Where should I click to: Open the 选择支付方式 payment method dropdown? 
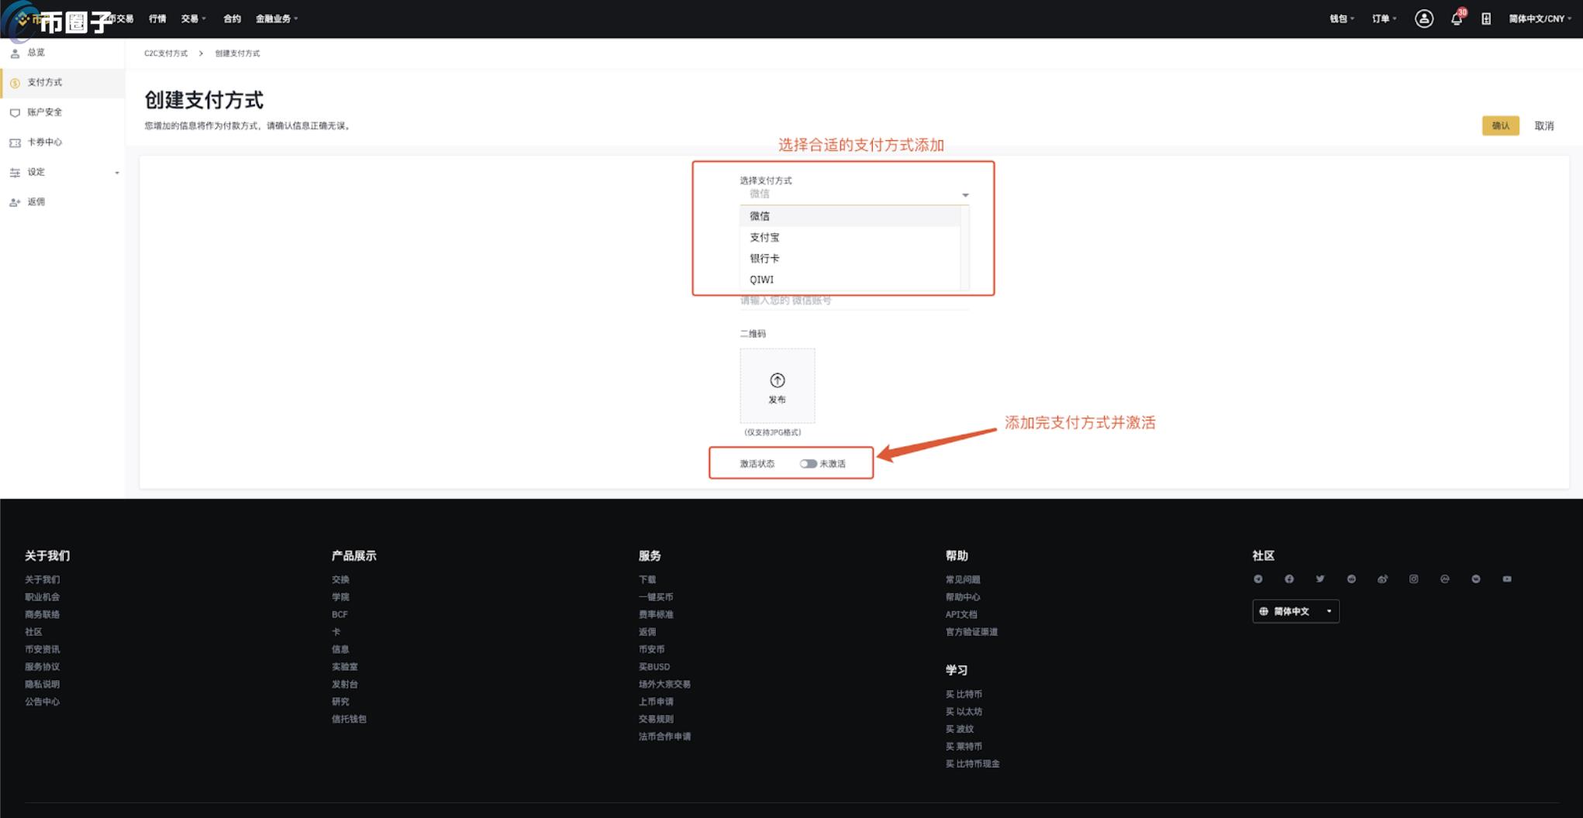(x=854, y=194)
